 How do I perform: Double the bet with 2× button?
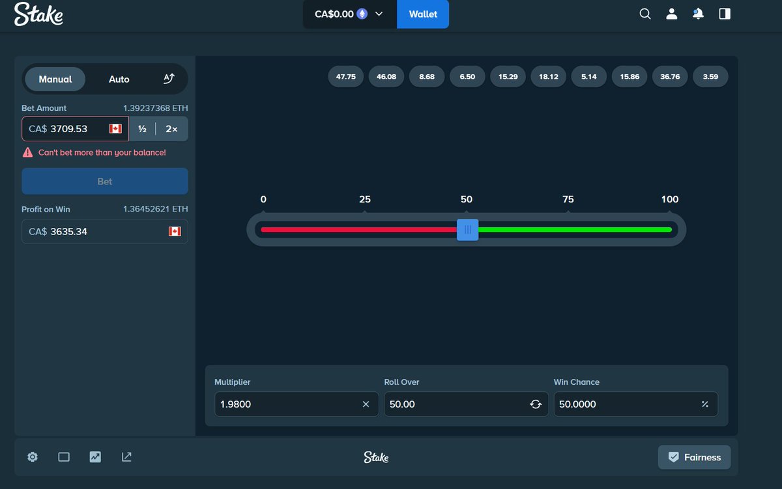point(171,129)
